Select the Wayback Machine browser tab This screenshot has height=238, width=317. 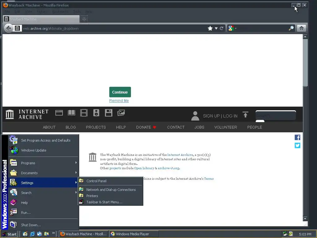click(41, 19)
